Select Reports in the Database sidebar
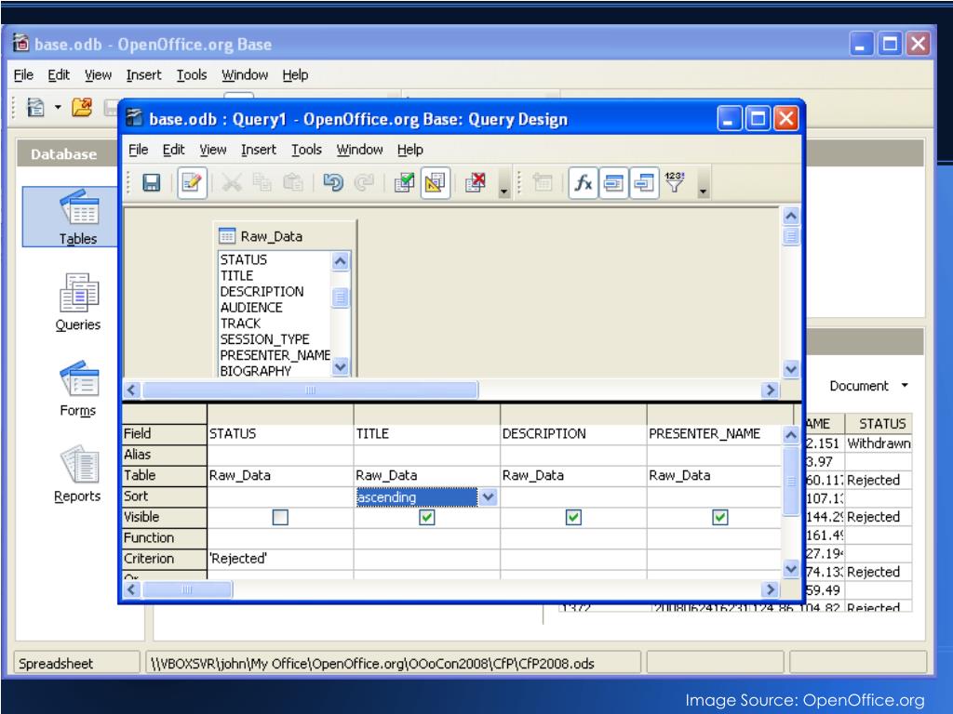 click(x=78, y=475)
